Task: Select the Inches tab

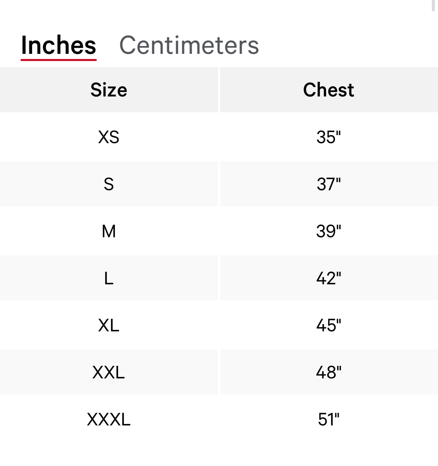Action: click(59, 45)
